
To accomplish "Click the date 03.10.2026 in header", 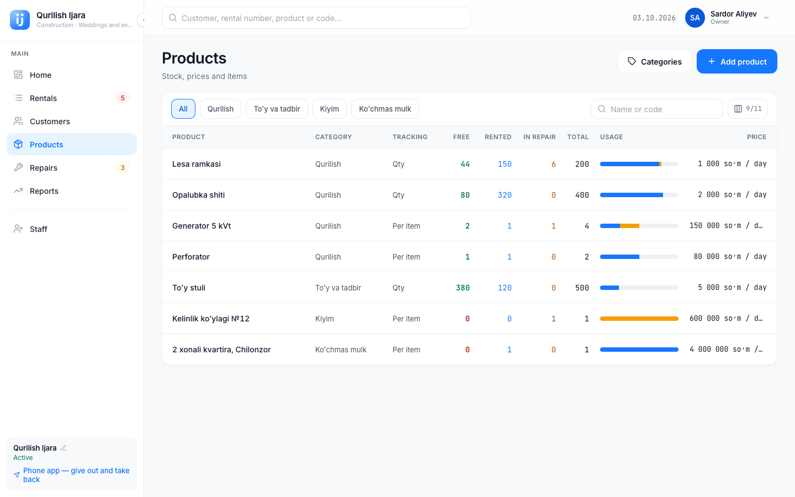I will click(654, 18).
